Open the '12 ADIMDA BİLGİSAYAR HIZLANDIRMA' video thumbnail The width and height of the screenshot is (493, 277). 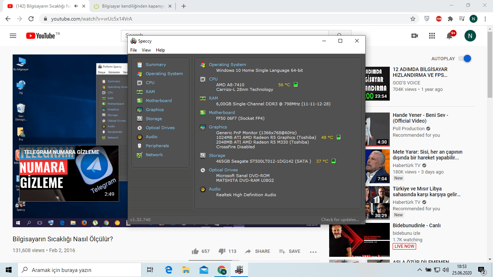(378, 83)
